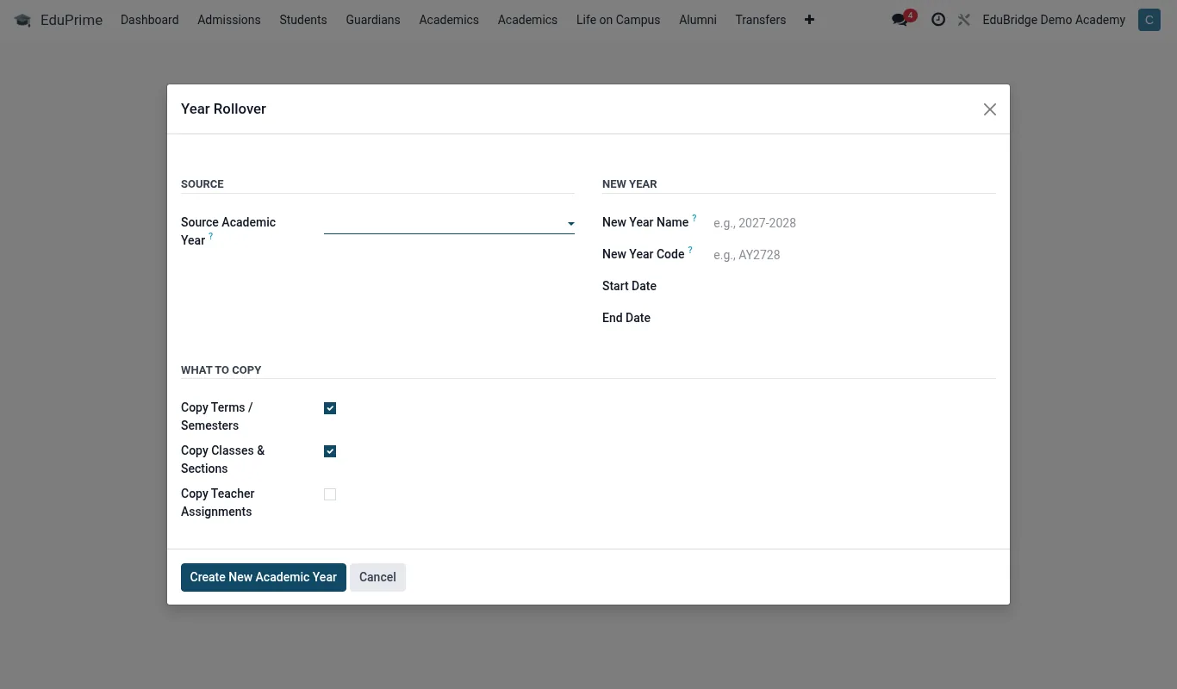
Task: Open the activities clock icon
Action: (x=938, y=19)
